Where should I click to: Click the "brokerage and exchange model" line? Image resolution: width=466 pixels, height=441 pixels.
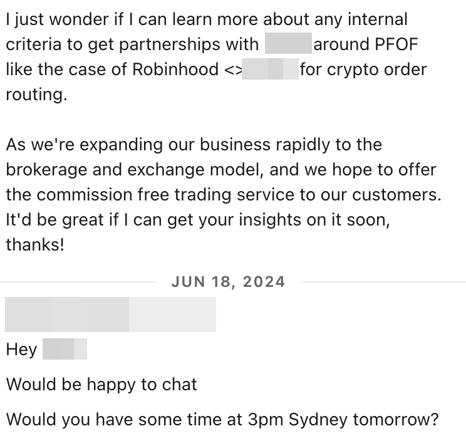pos(221,169)
